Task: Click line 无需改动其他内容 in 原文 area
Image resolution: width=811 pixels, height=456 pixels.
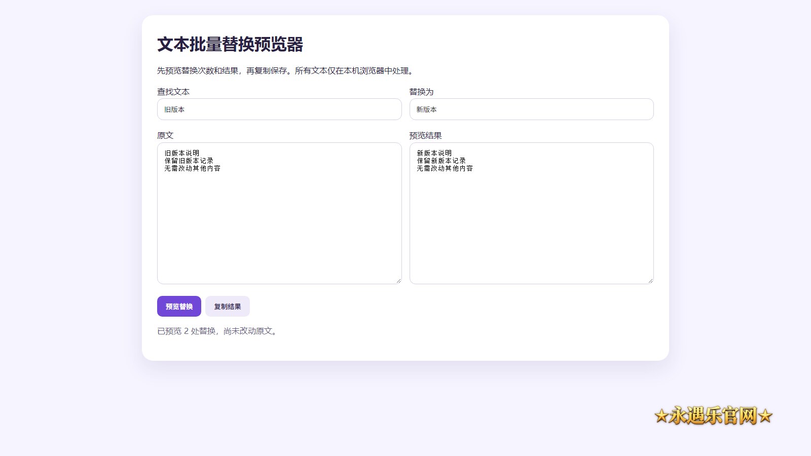Action: [x=192, y=168]
